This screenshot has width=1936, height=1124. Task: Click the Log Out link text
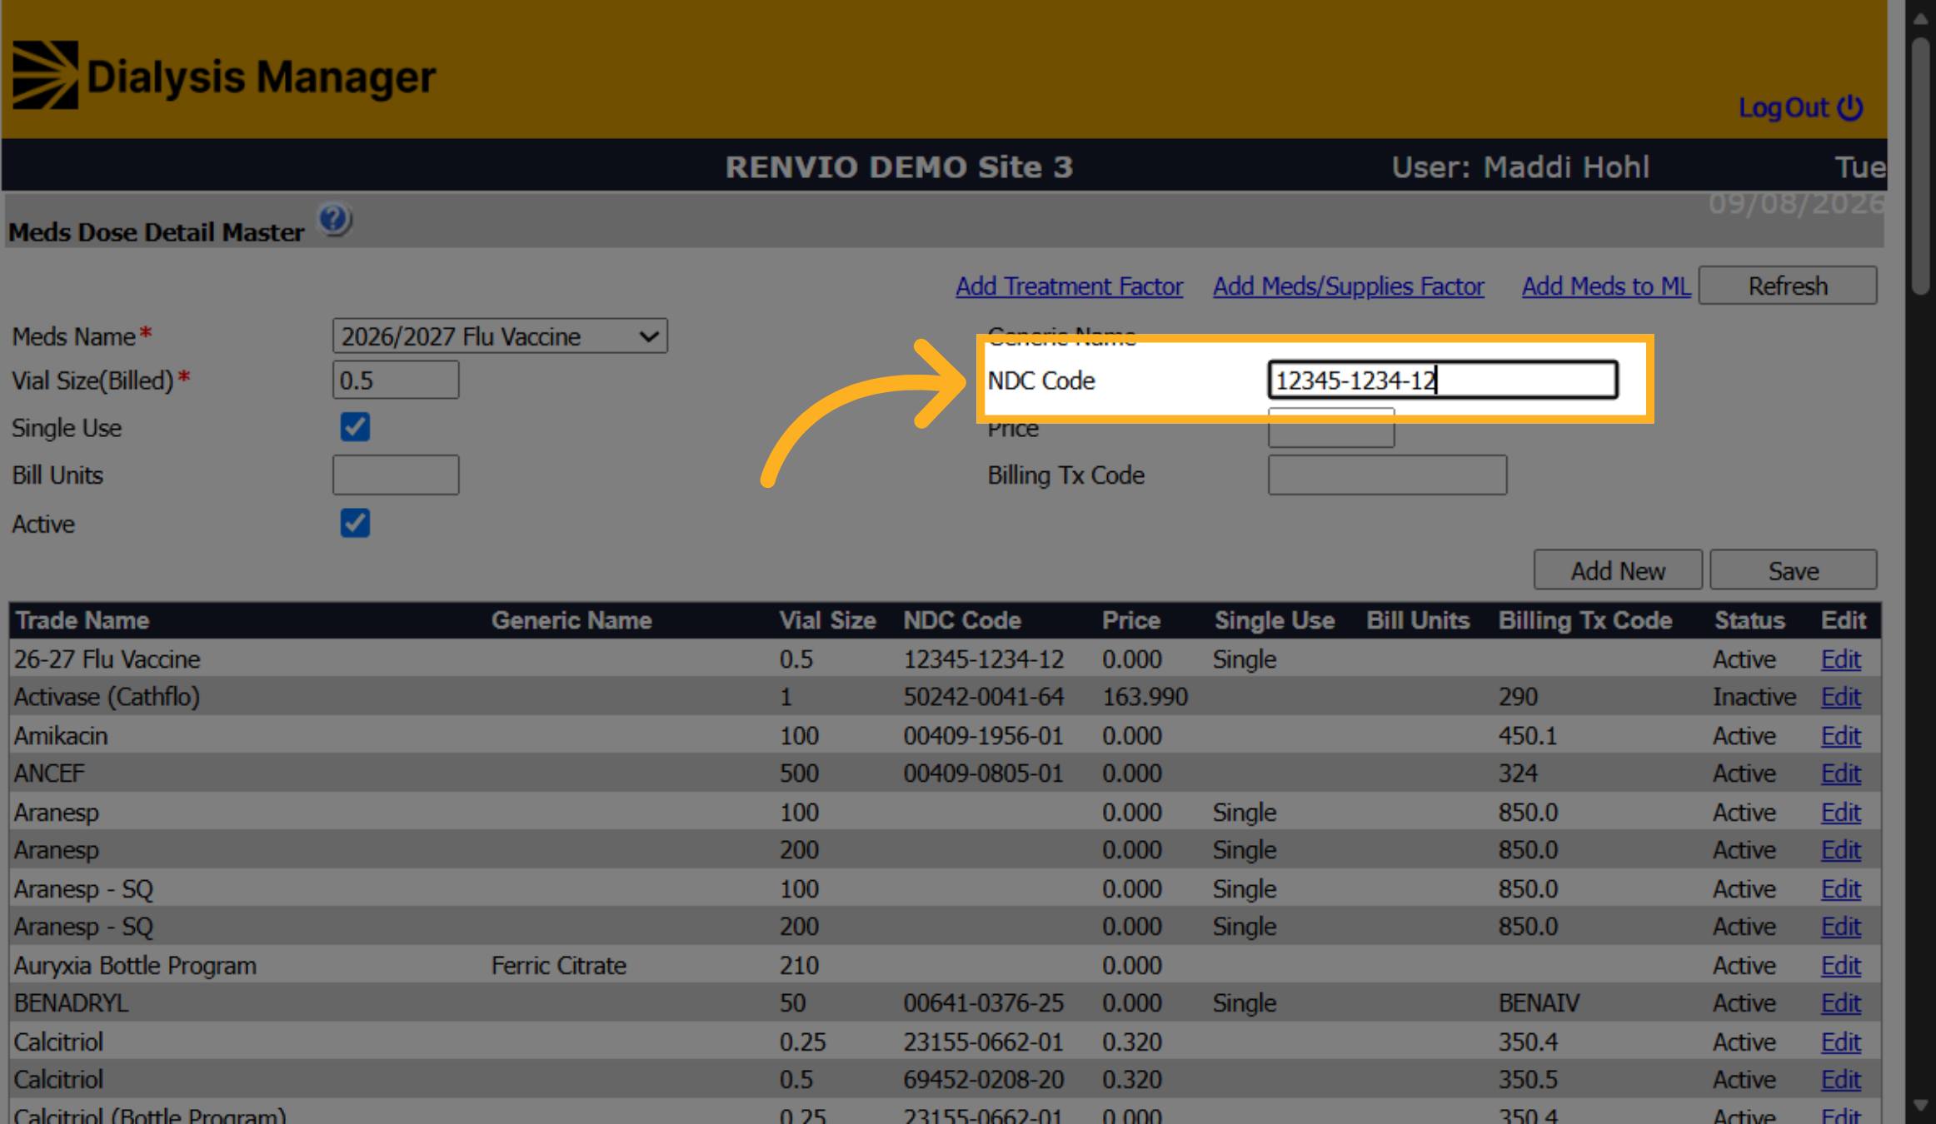click(x=1783, y=107)
